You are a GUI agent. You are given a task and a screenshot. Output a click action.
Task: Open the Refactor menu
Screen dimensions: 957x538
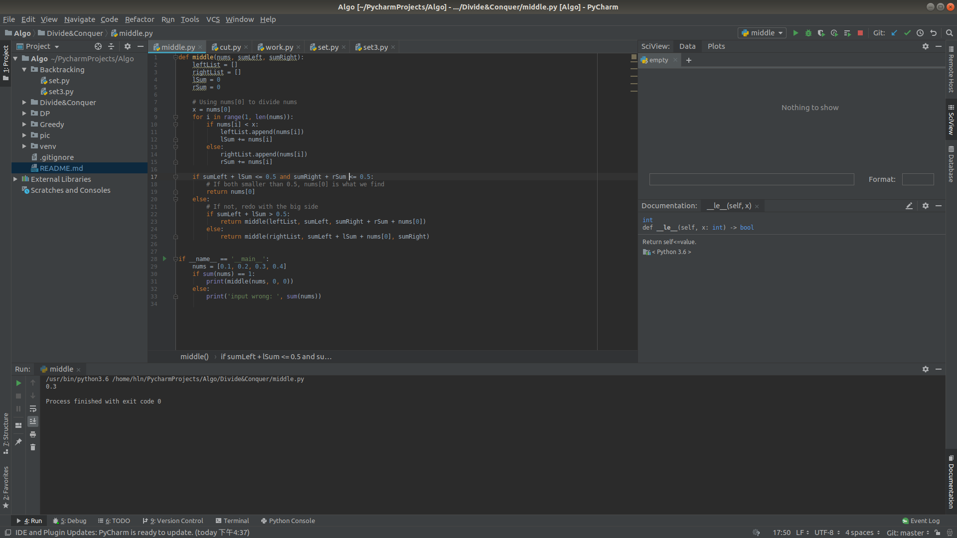pyautogui.click(x=139, y=19)
